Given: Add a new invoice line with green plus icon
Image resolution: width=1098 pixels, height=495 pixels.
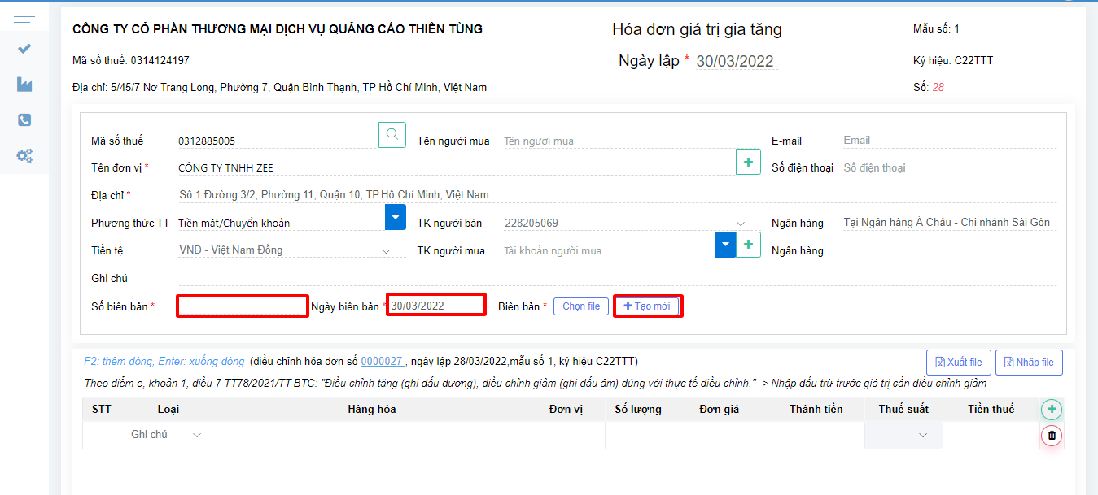Looking at the screenshot, I should 1051,409.
